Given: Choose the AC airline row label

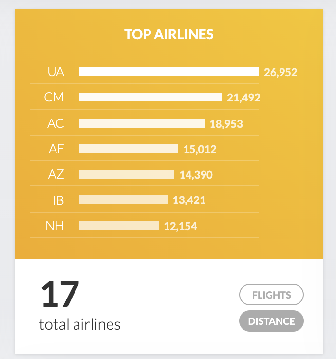Looking at the screenshot, I should 56,123.
